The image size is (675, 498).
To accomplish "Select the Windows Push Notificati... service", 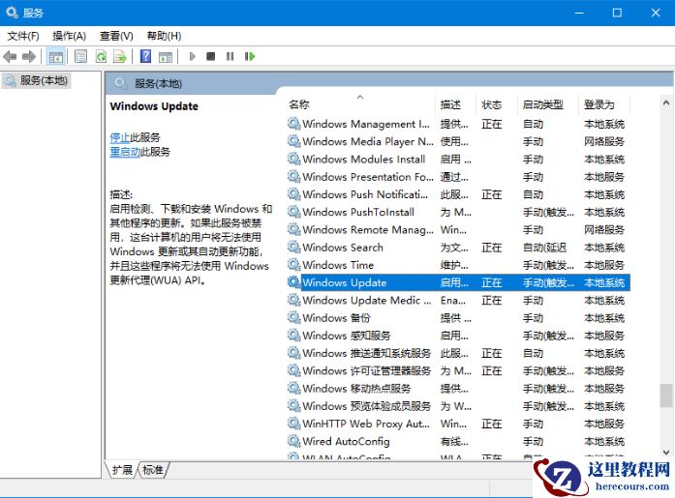I will pyautogui.click(x=458, y=194).
